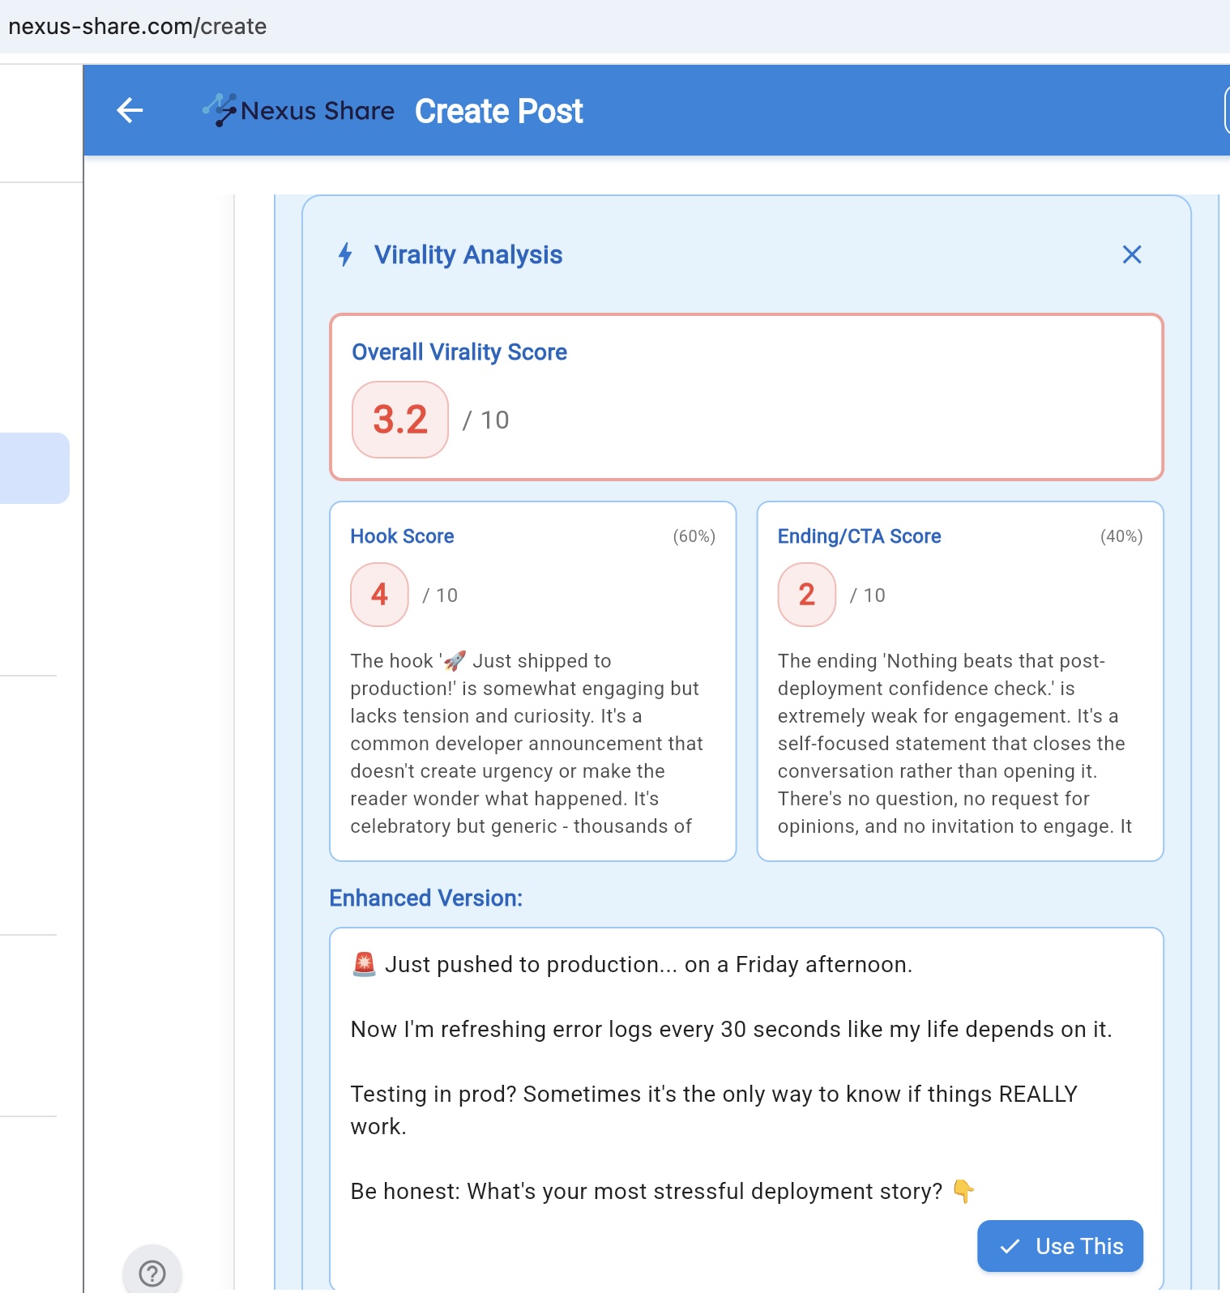Viewport: 1230px width, 1293px height.
Task: Click the checkmark icon in Use This
Action: click(1010, 1246)
